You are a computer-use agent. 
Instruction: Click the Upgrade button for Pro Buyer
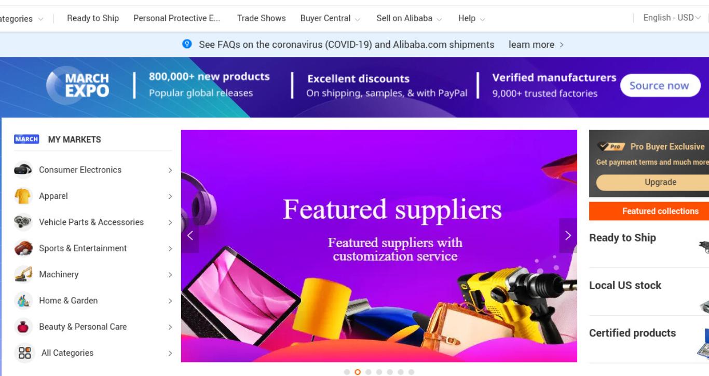(x=660, y=182)
